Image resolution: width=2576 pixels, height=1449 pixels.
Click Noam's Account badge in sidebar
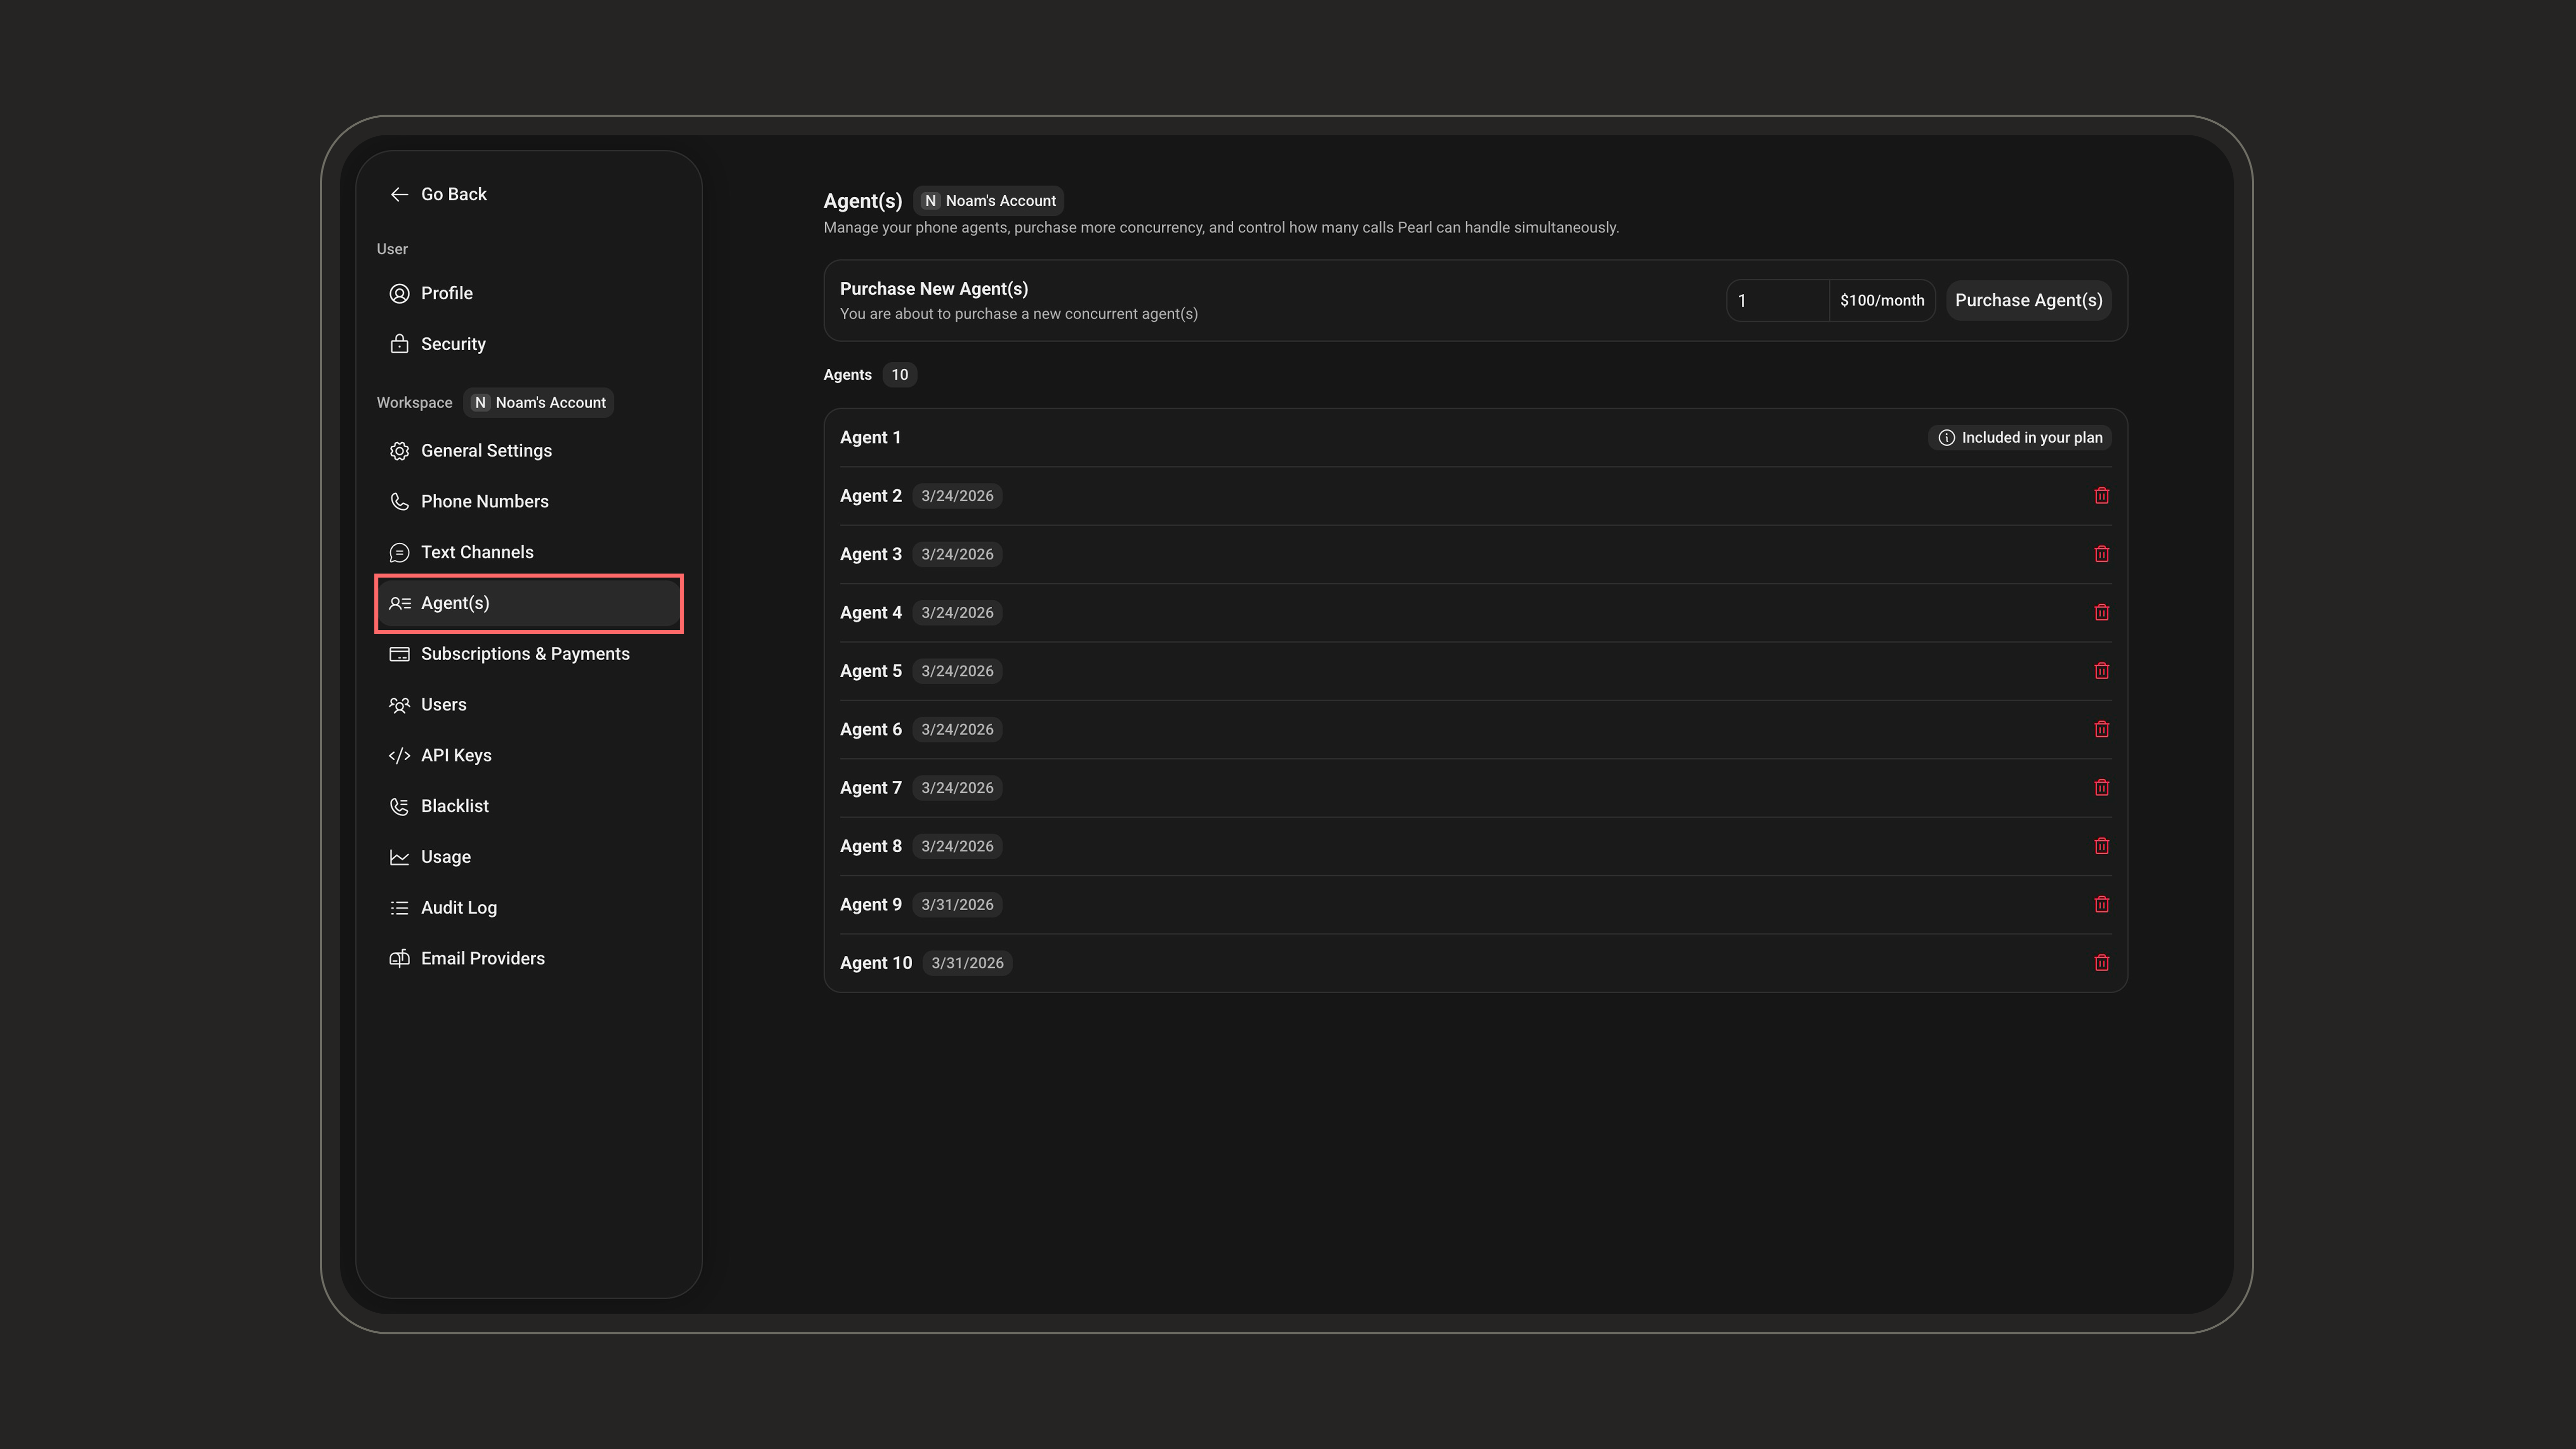pyautogui.click(x=539, y=403)
